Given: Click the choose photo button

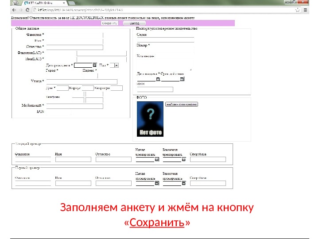Looking at the screenshot, I should point(182,104).
